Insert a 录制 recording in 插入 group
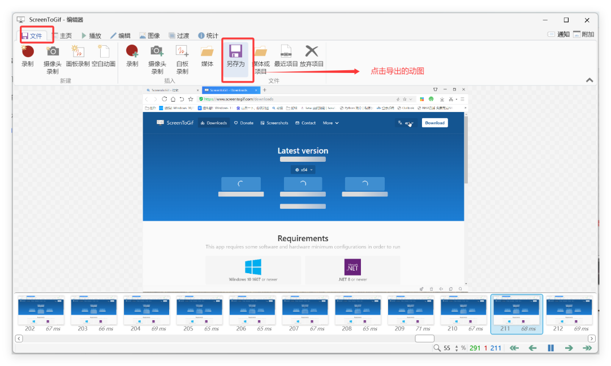The image size is (611, 366). 132,56
